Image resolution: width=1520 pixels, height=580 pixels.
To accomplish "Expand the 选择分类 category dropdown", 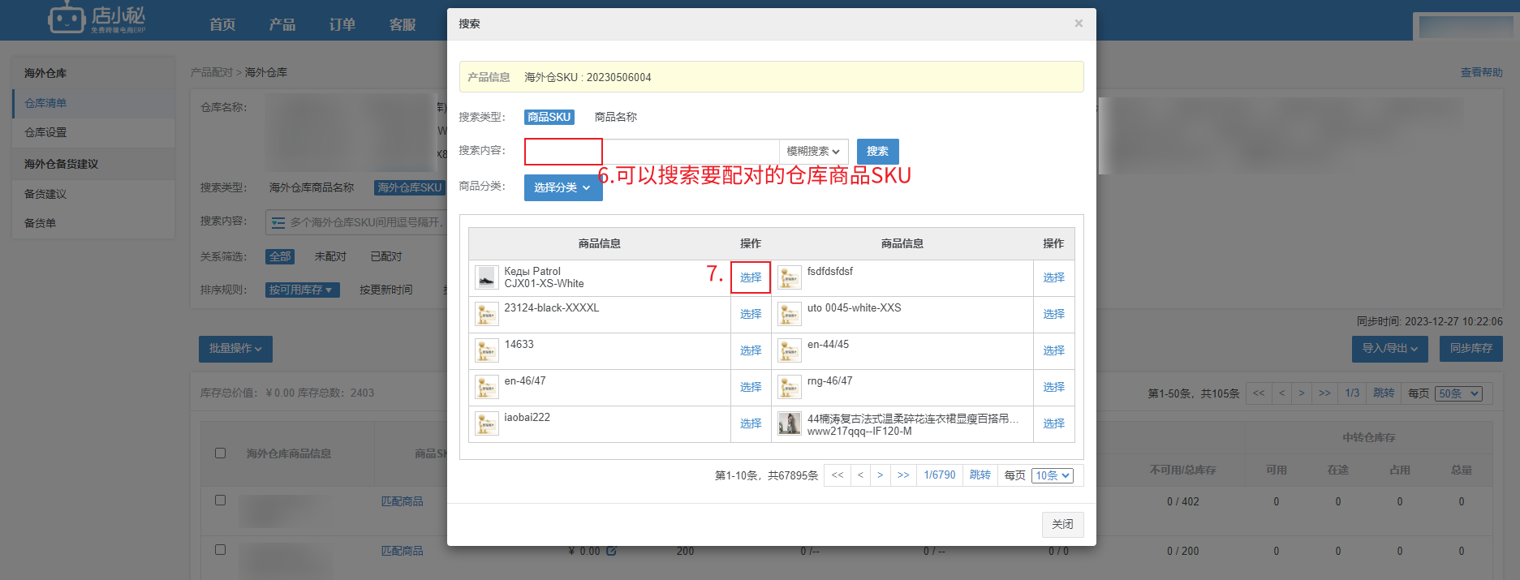I will 562,187.
